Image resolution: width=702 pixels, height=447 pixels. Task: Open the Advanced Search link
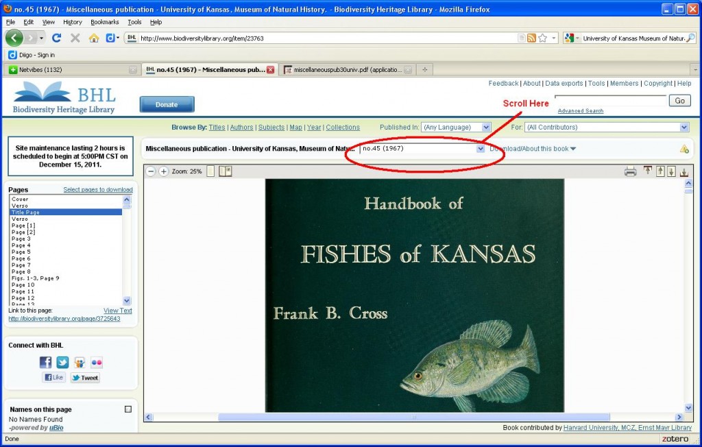[x=581, y=110]
